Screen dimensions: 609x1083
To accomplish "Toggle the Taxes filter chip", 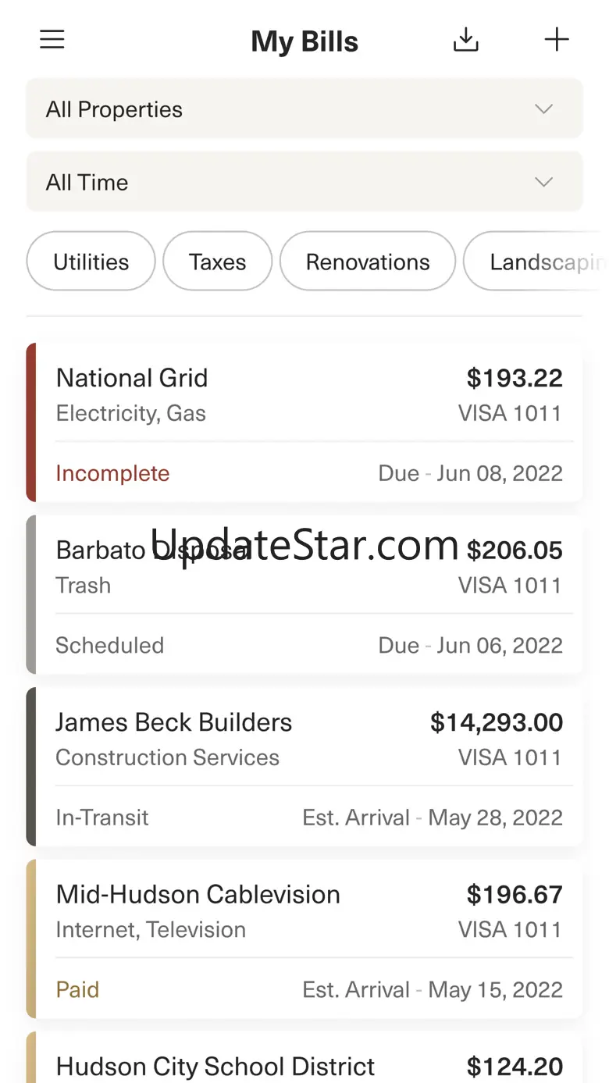I will click(x=217, y=262).
